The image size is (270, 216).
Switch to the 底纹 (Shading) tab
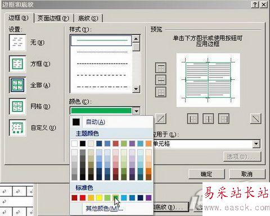pos(88,18)
